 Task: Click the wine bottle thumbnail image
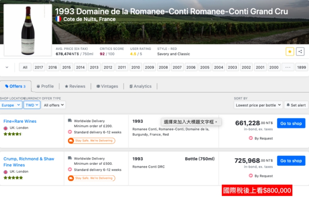[28, 30]
